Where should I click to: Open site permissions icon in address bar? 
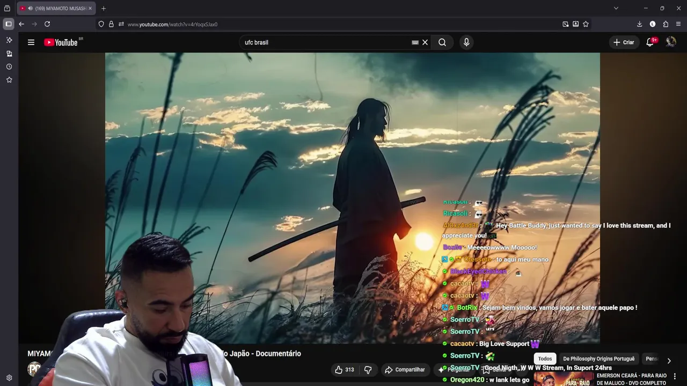point(121,24)
